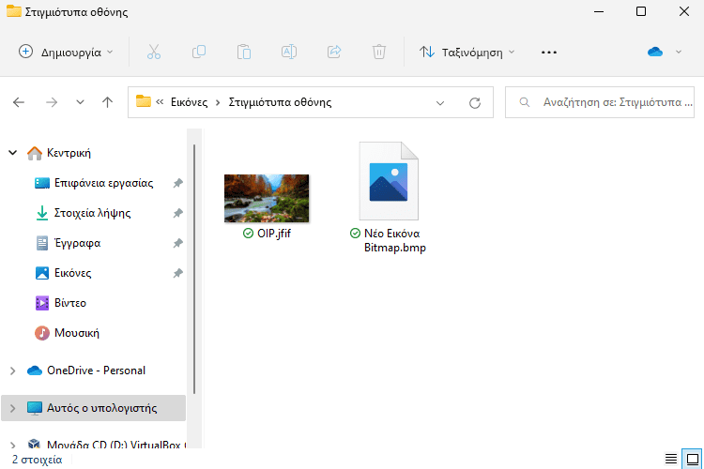The width and height of the screenshot is (704, 469).
Task: Select the Νέο Εικόνα Bitmap.bmp file icon
Action: coord(389,181)
